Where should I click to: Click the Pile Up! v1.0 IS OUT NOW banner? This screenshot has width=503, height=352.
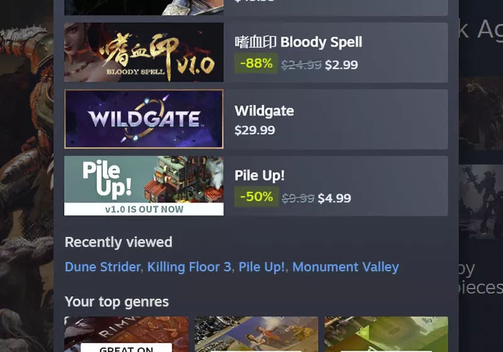[x=144, y=209]
